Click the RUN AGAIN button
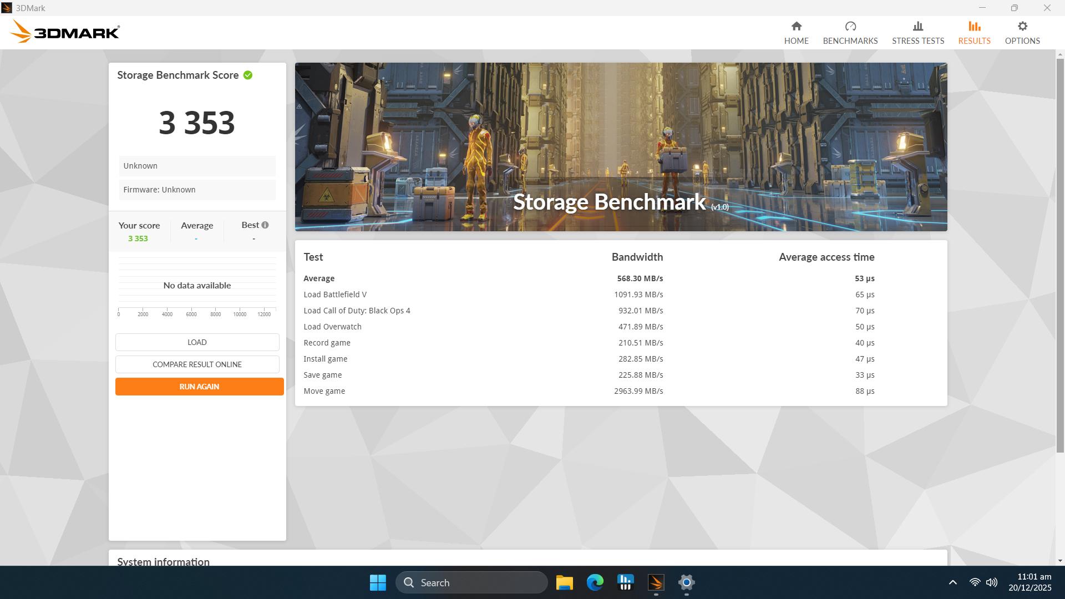The height and width of the screenshot is (599, 1065). [199, 387]
